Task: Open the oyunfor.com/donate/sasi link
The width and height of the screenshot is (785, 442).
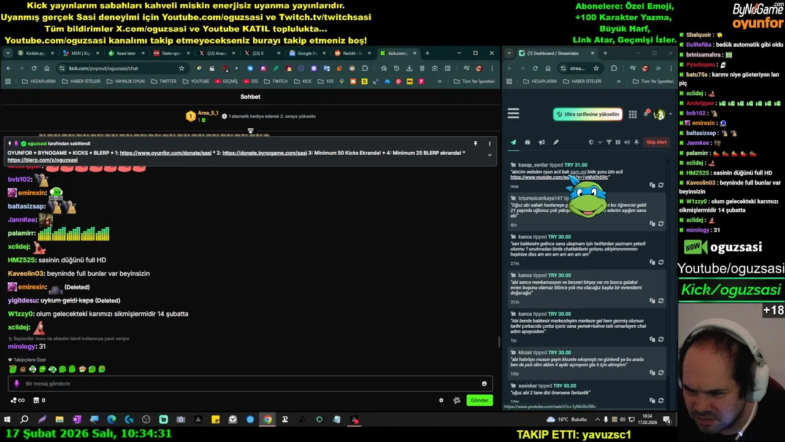Action: point(166,153)
